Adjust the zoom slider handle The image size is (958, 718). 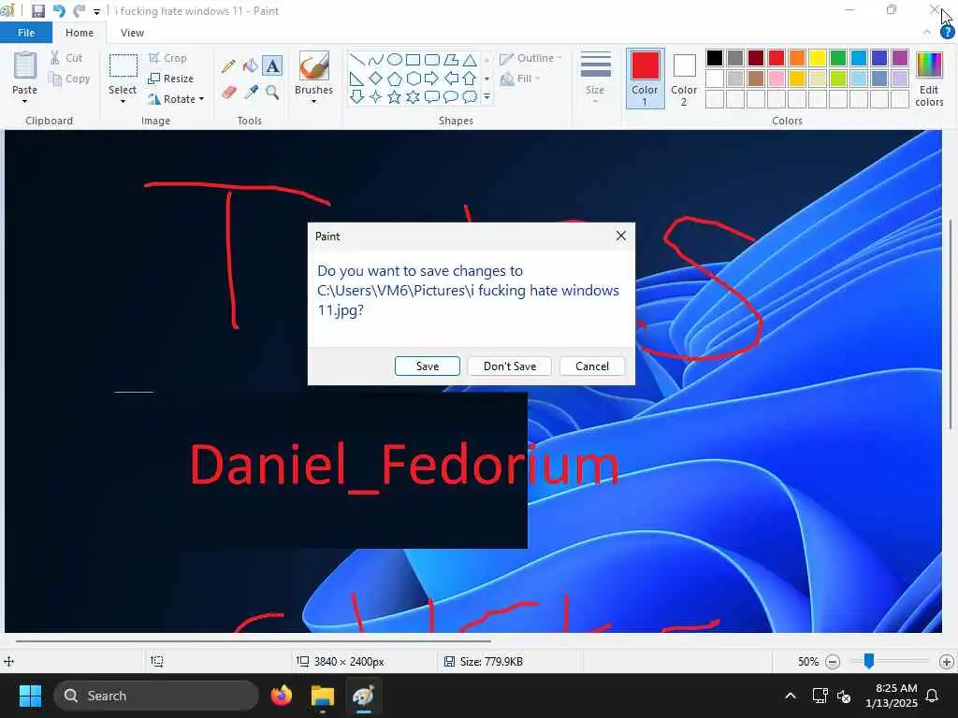coord(868,661)
